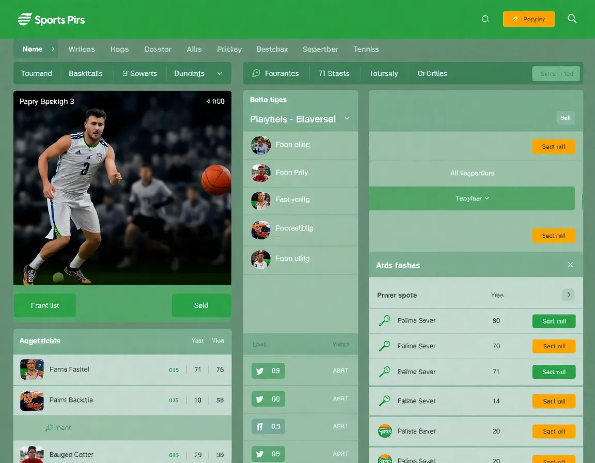Select the Bestchax menu item

[272, 49]
